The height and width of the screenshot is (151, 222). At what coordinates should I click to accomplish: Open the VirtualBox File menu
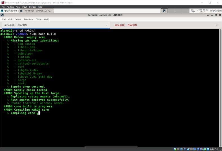(x=3, y=7)
